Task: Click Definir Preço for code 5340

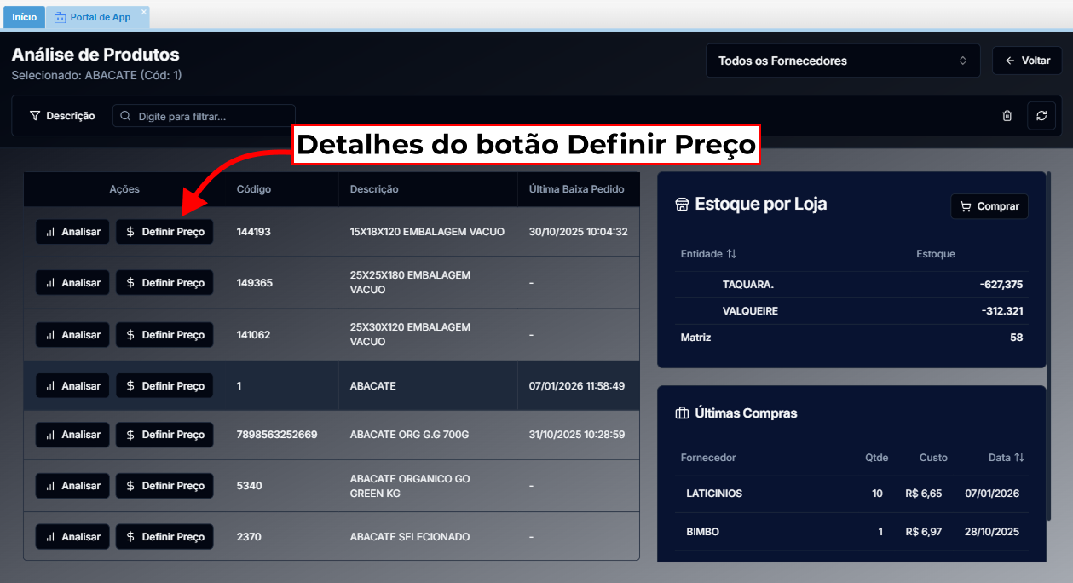Action: (164, 486)
